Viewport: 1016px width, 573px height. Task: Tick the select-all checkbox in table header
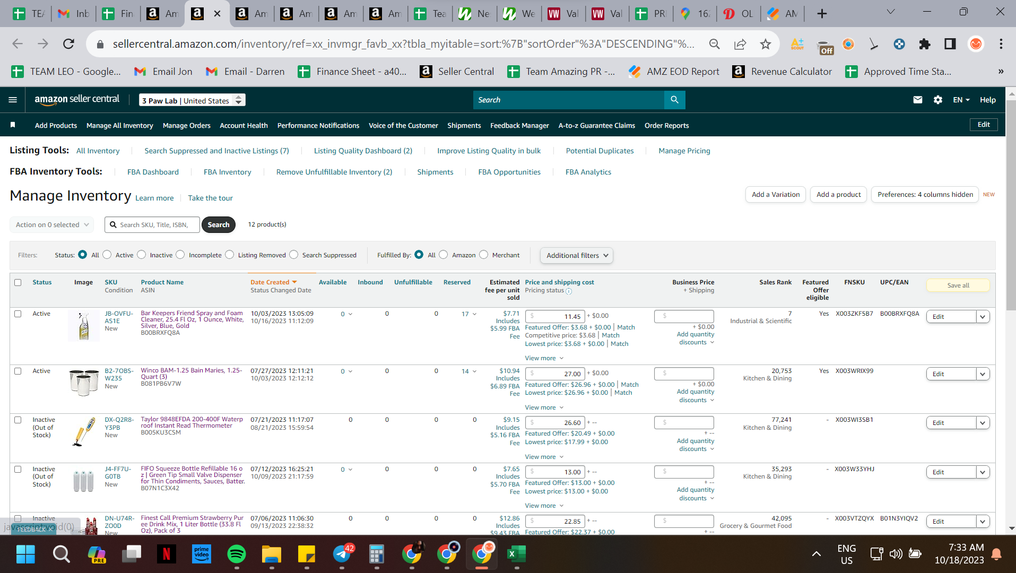(18, 282)
